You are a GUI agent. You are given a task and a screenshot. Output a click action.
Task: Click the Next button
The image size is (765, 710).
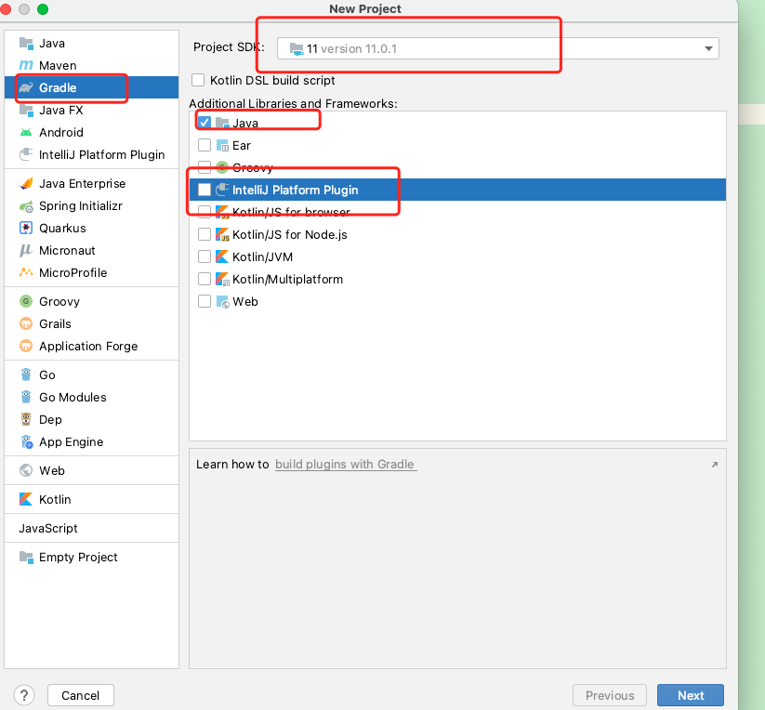click(691, 695)
